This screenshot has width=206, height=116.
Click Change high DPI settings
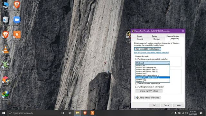click(149, 91)
